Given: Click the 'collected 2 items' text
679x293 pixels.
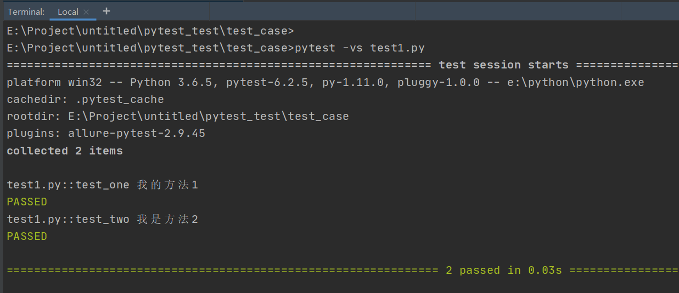Looking at the screenshot, I should click(65, 151).
